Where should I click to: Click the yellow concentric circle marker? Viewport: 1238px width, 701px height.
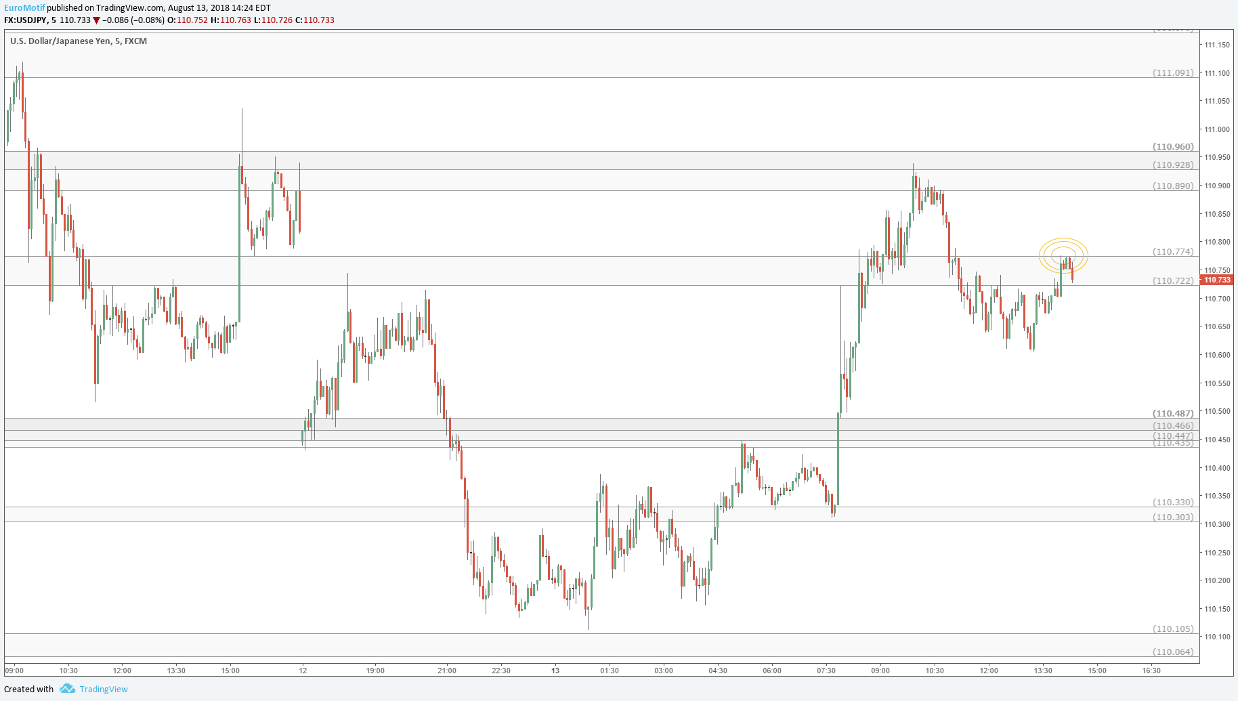click(x=1064, y=256)
